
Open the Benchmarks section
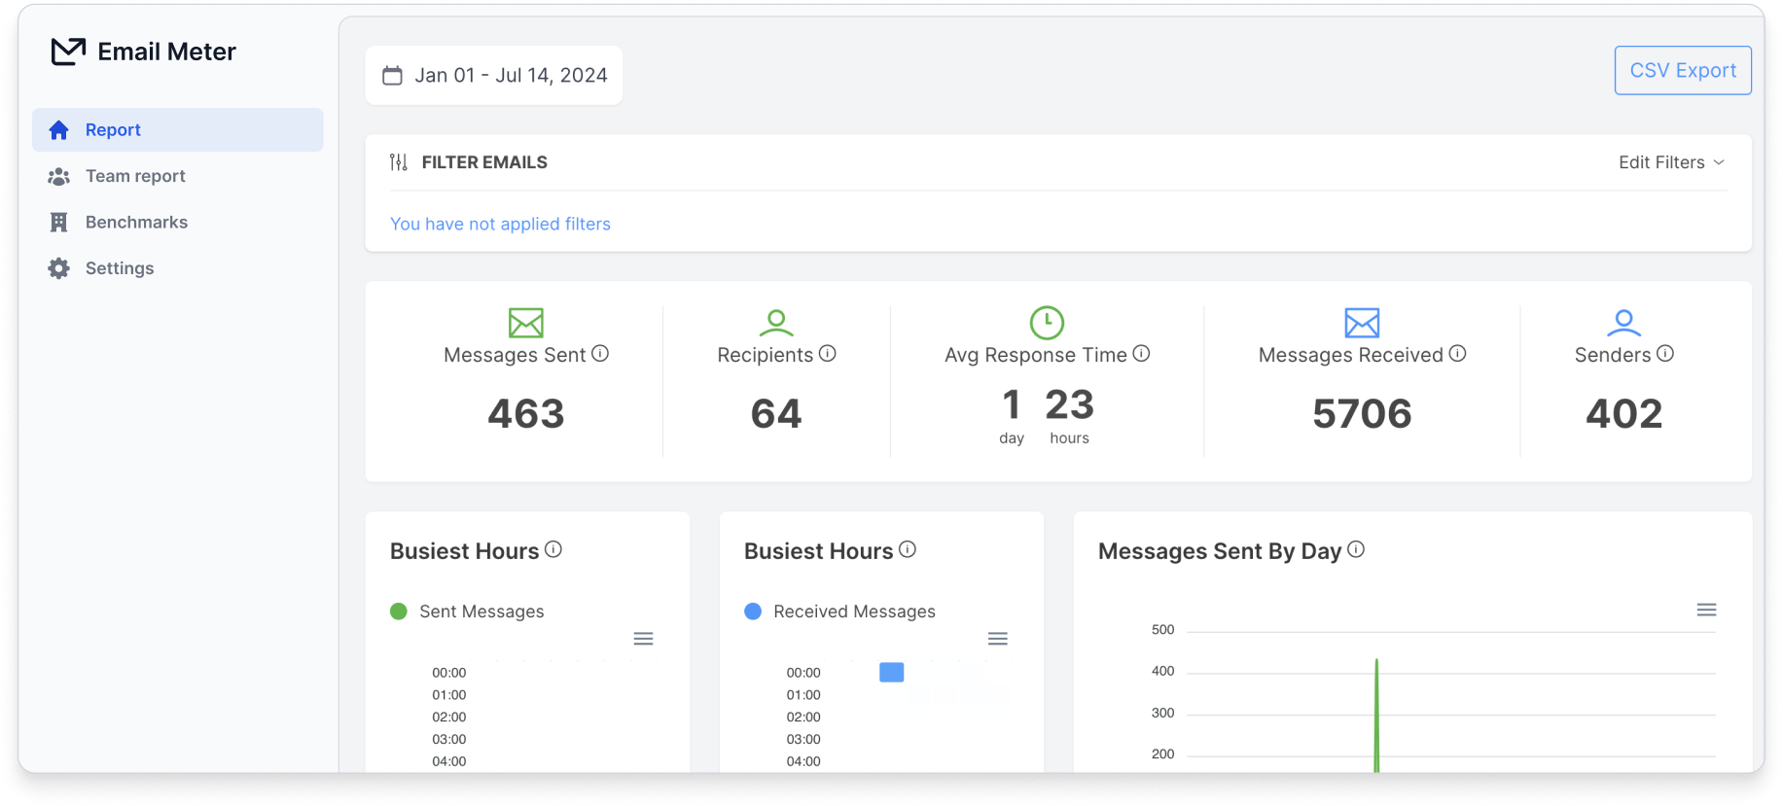[x=136, y=222]
